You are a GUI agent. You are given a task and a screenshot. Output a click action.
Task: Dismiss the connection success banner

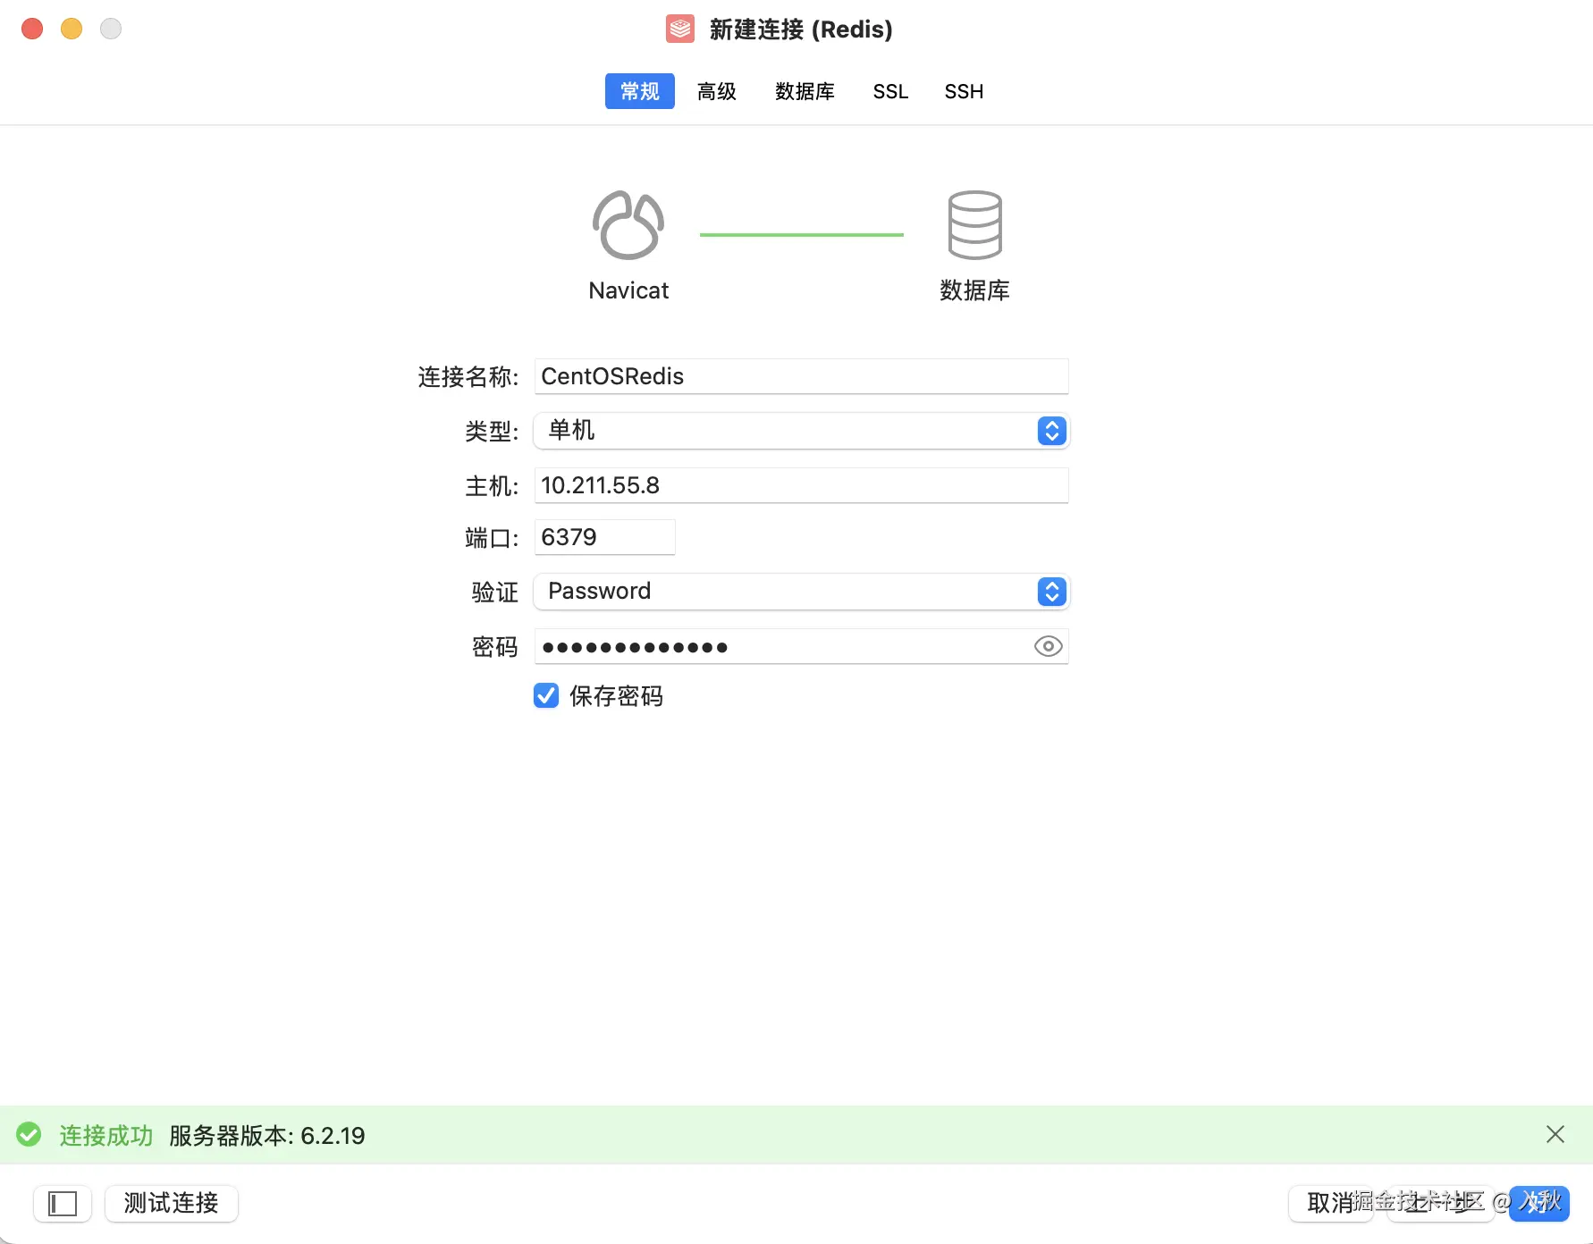click(x=1555, y=1134)
